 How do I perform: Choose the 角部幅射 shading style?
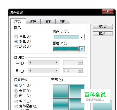[26, 106]
